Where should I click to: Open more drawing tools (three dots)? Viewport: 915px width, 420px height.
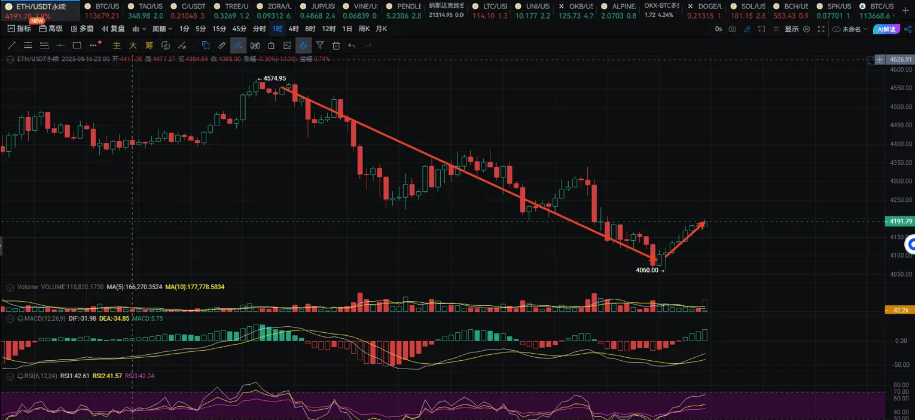point(94,45)
